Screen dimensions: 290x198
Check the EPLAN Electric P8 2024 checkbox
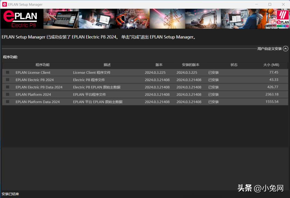click(x=8, y=80)
